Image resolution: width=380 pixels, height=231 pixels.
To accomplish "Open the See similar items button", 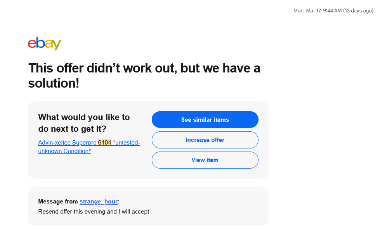I will pyautogui.click(x=205, y=119).
